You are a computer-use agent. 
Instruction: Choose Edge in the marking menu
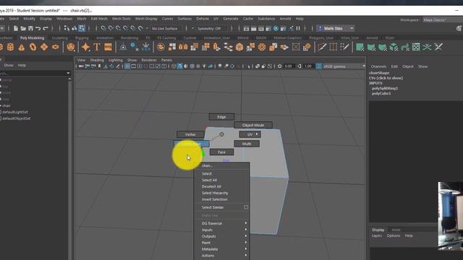(x=221, y=117)
